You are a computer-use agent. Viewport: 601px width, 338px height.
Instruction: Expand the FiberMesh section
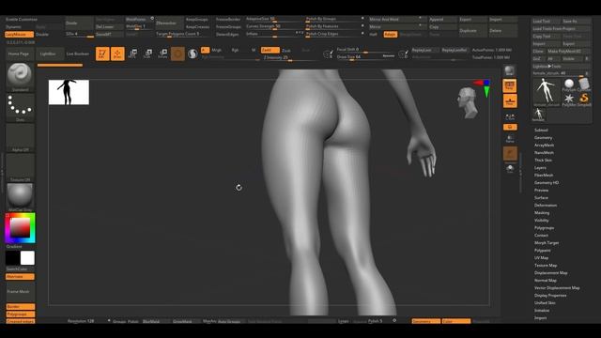[544, 176]
